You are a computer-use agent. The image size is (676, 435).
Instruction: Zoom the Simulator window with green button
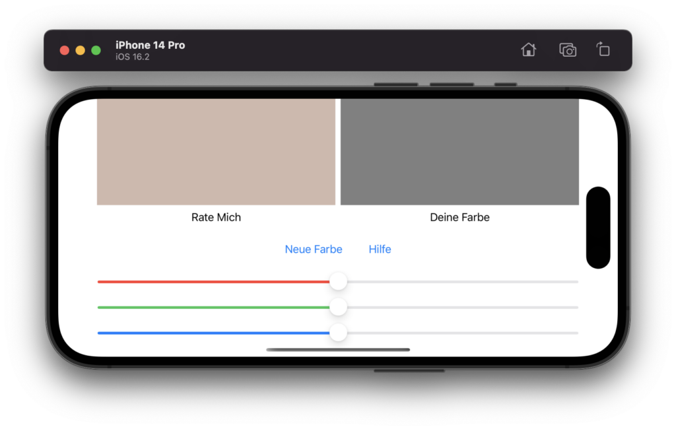coord(96,51)
